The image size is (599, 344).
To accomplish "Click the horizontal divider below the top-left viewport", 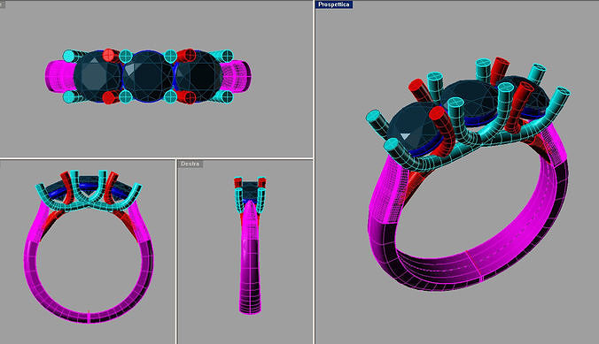I will tap(157, 158).
